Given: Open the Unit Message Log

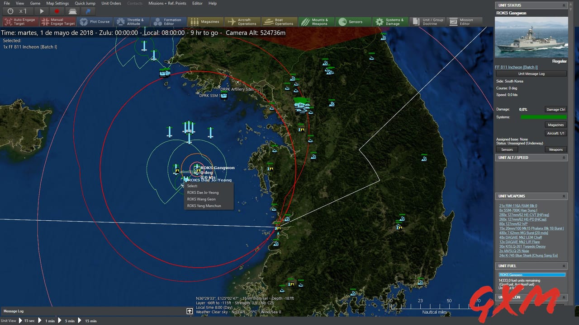Looking at the screenshot, I should 532,74.
